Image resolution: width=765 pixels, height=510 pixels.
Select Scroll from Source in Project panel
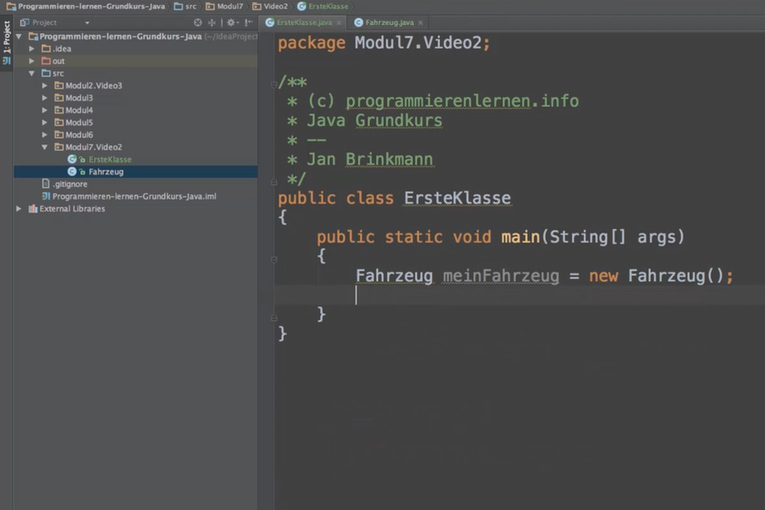click(198, 22)
